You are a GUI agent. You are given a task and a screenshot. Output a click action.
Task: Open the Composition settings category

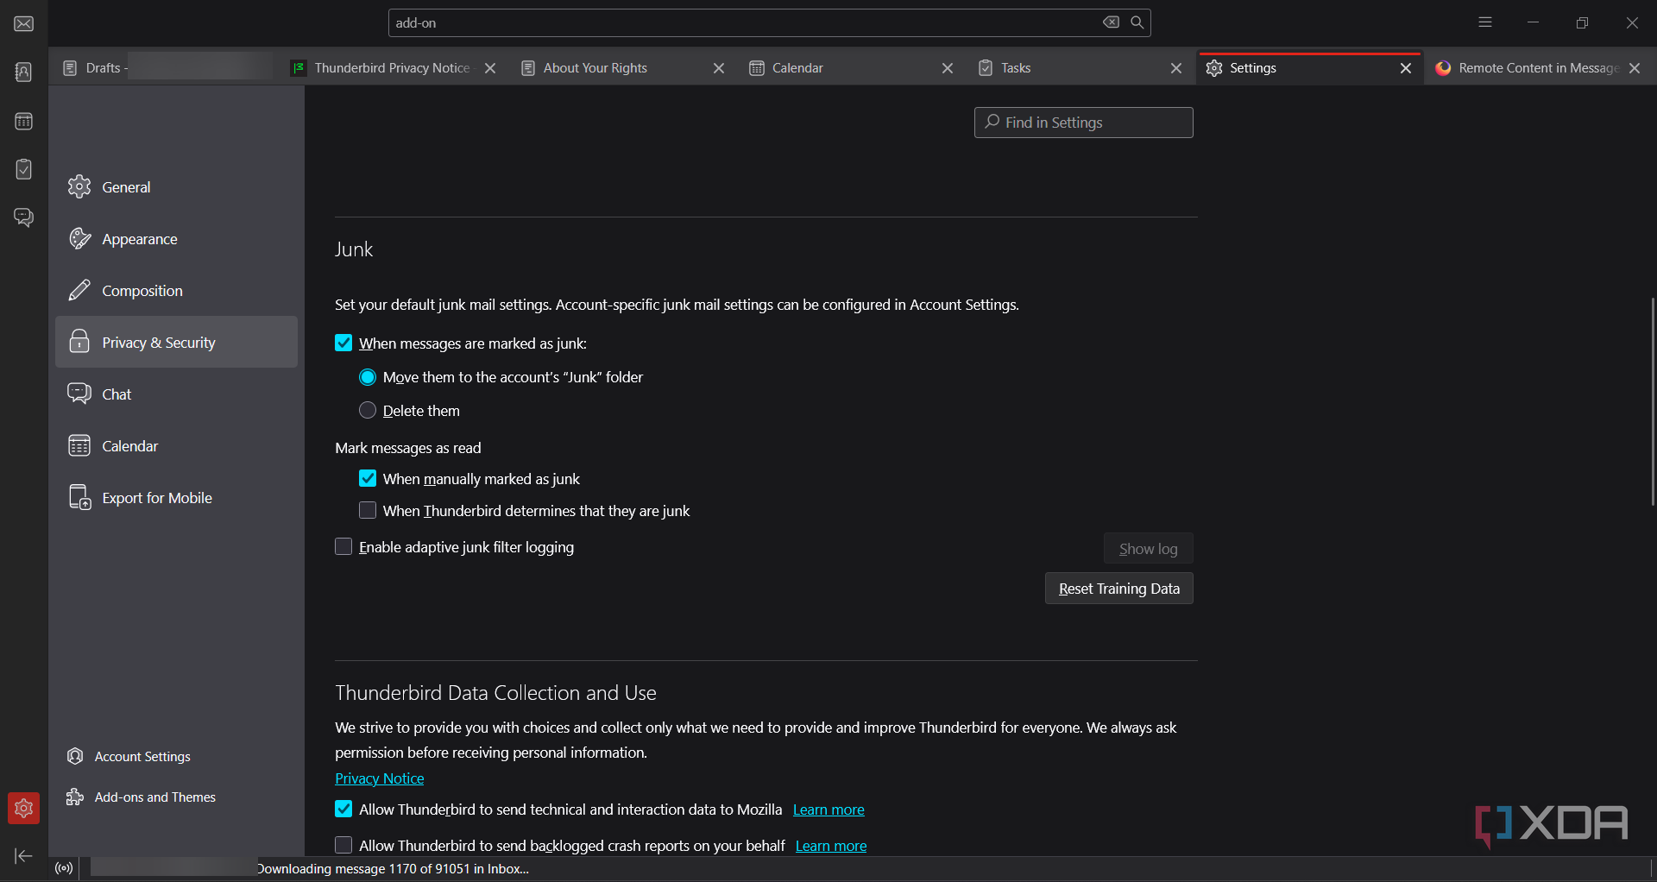pos(176,290)
